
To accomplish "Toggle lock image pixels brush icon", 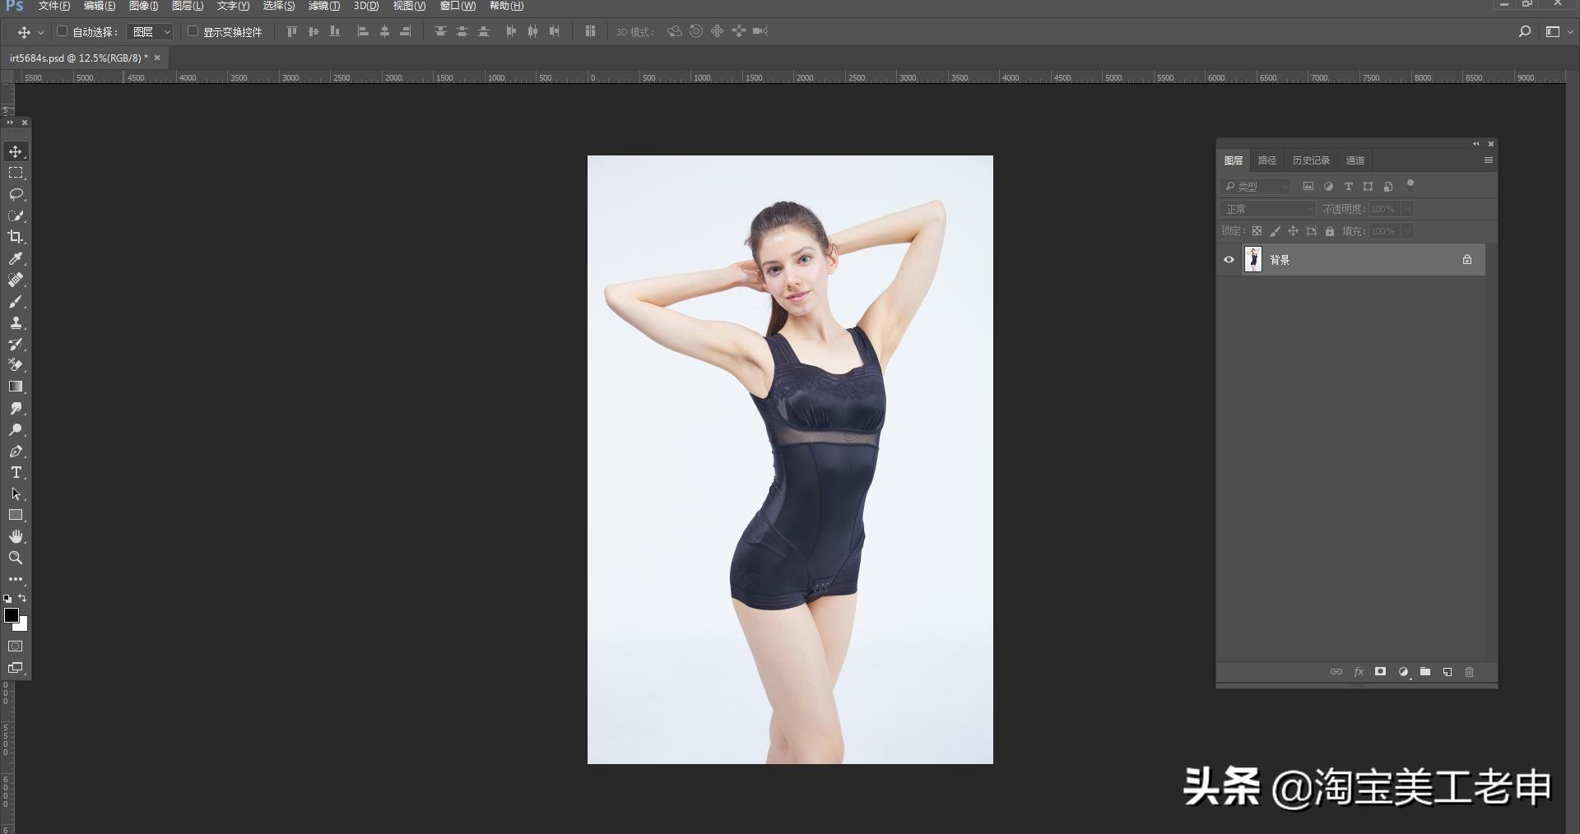I will tap(1275, 231).
